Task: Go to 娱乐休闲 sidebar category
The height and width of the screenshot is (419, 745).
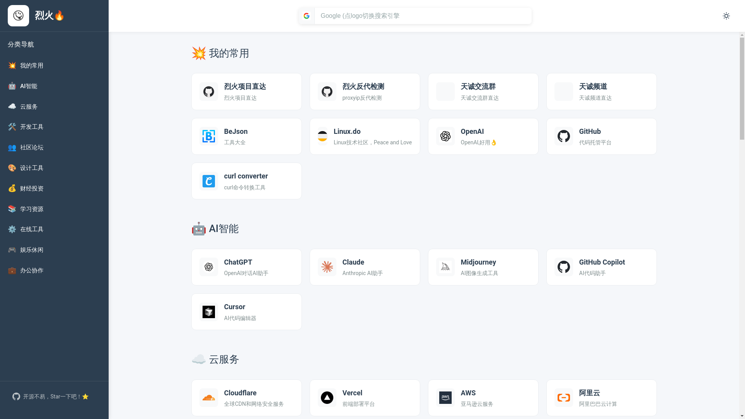Action: click(x=54, y=250)
